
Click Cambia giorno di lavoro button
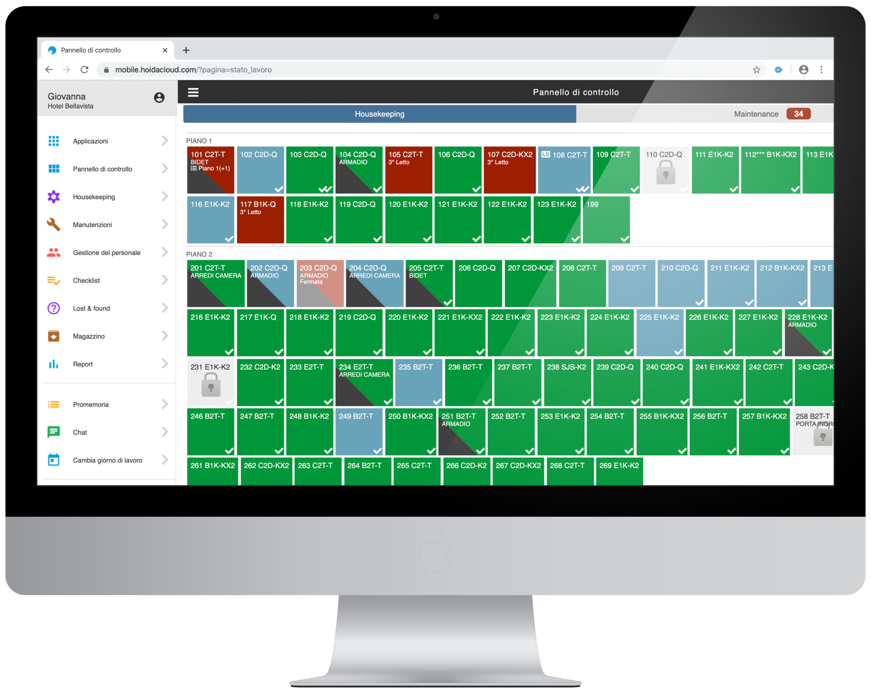pos(105,460)
